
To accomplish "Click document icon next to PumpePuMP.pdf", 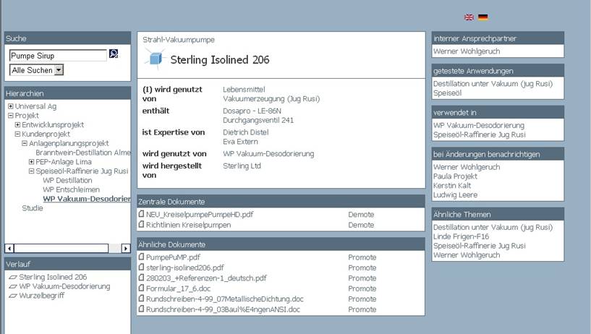I will point(141,257).
